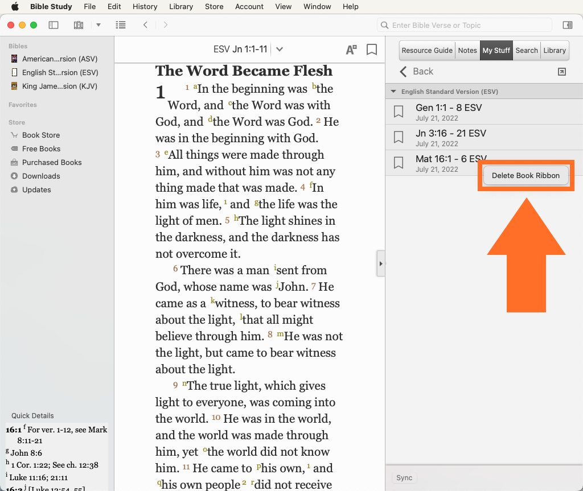Add a bookmark ribbon to this passage
583x491 pixels.
coord(372,49)
